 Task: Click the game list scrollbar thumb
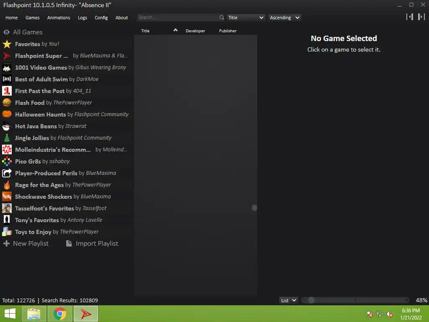[254, 208]
